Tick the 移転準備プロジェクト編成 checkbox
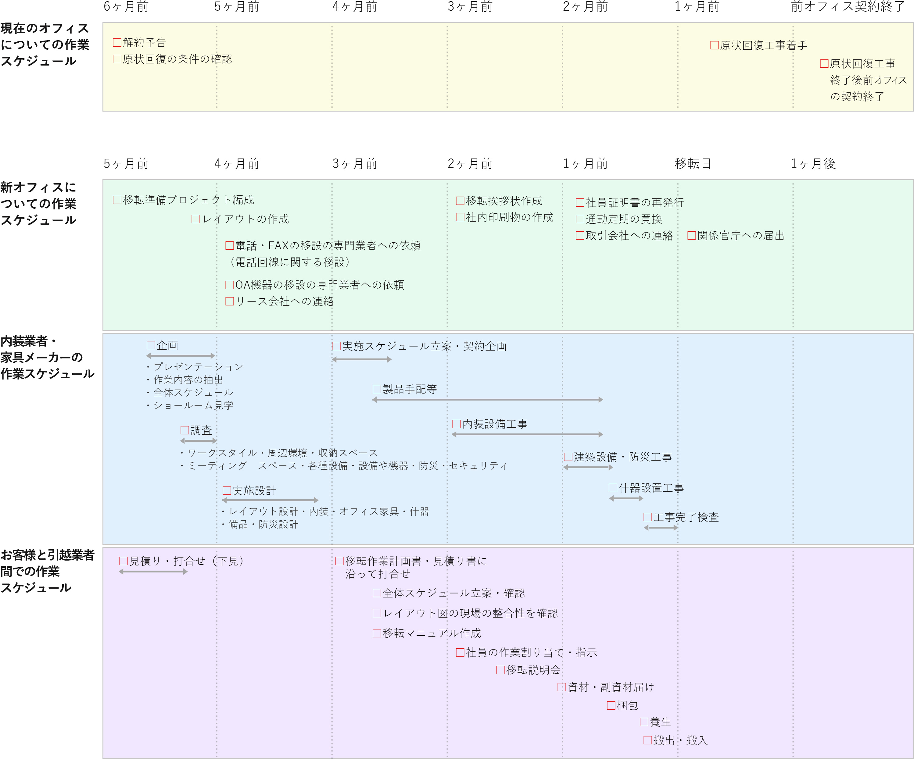 (x=117, y=200)
